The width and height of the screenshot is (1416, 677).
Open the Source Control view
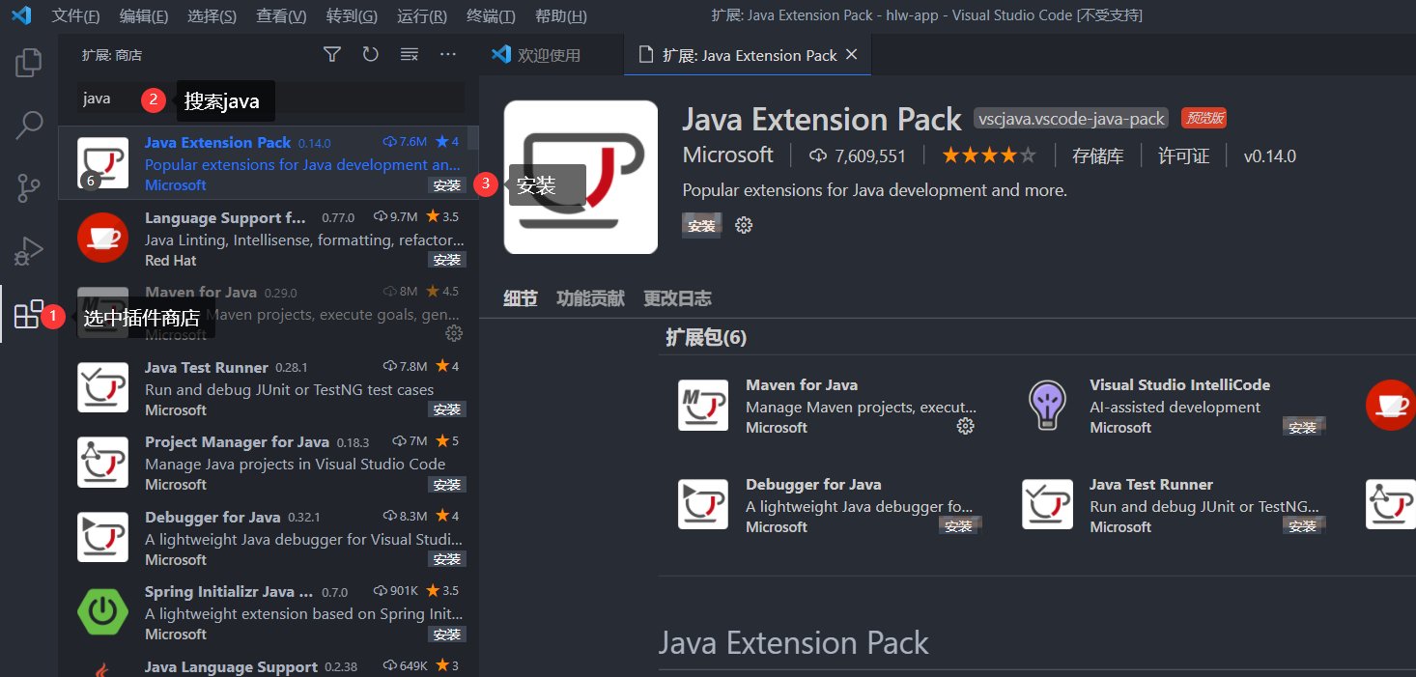pyautogui.click(x=28, y=187)
